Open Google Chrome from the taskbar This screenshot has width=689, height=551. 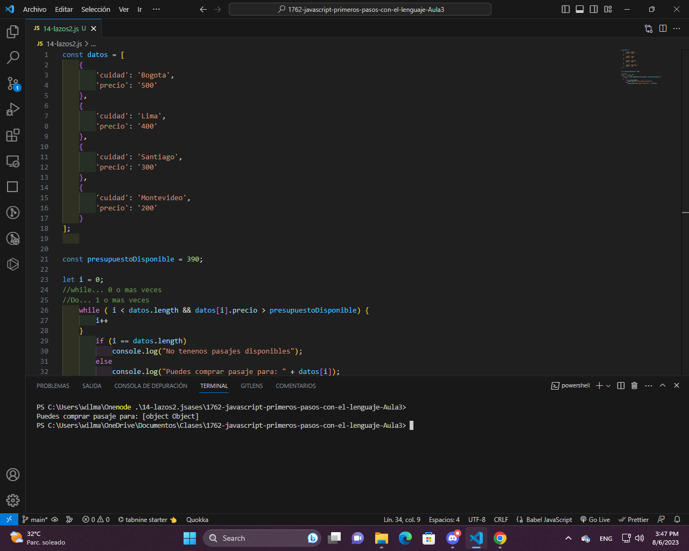(500, 538)
